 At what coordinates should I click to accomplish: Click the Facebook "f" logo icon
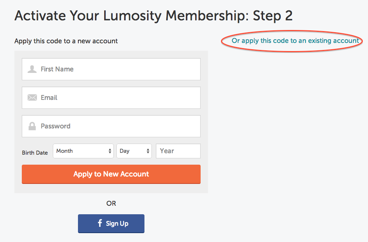click(x=100, y=223)
